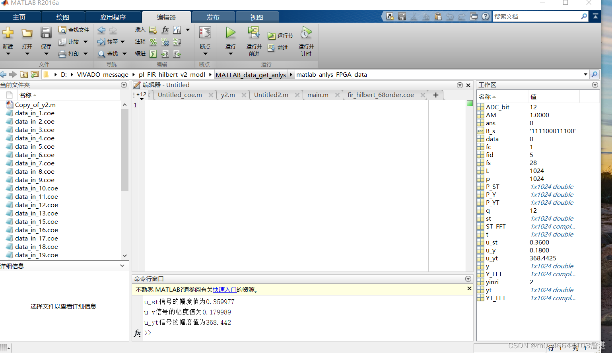Switch to the Apps (应用程序) tab
The width and height of the screenshot is (612, 353).
pos(113,17)
